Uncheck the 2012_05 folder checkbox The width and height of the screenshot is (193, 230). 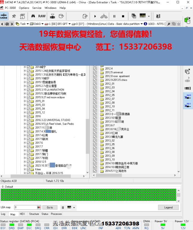tap(95, 95)
